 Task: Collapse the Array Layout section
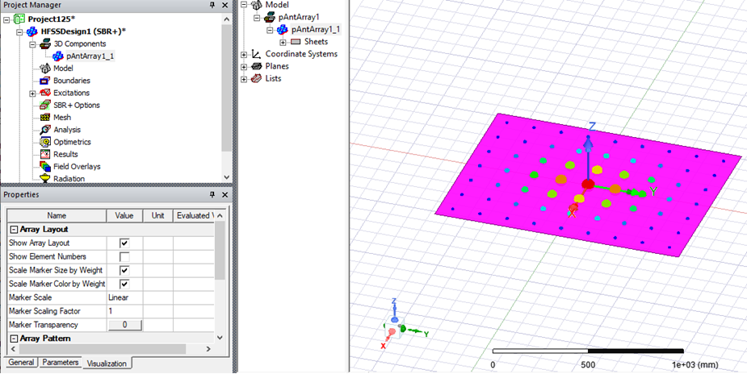coord(14,230)
